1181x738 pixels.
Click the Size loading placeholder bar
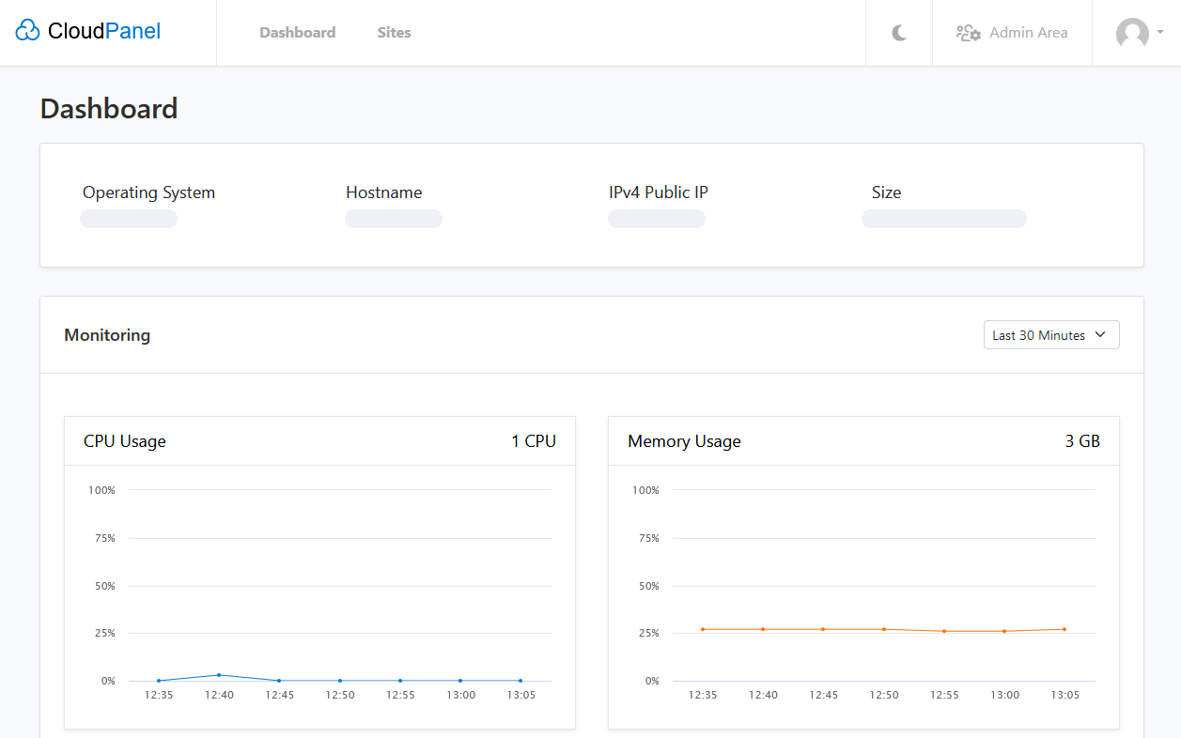pos(943,219)
